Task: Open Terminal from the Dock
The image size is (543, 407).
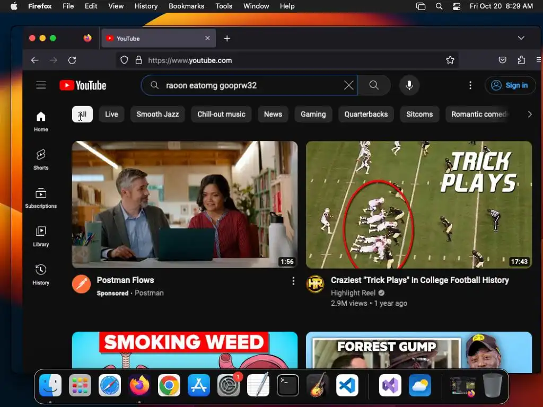Action: tap(287, 385)
